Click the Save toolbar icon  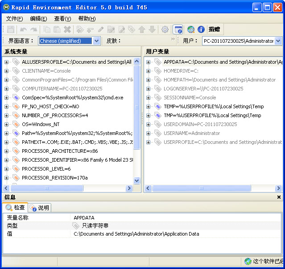[11, 29]
